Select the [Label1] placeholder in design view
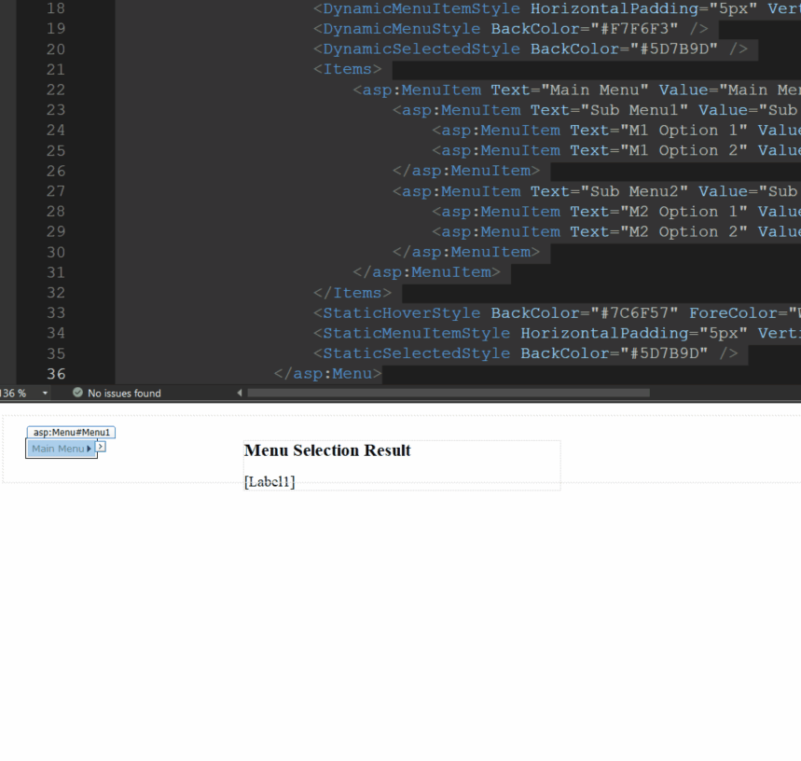Screen dimensions: 801x761 pyautogui.click(x=269, y=481)
